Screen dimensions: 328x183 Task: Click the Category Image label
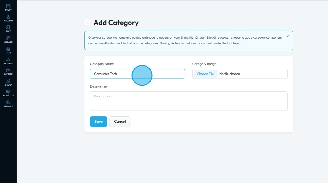[204, 64]
